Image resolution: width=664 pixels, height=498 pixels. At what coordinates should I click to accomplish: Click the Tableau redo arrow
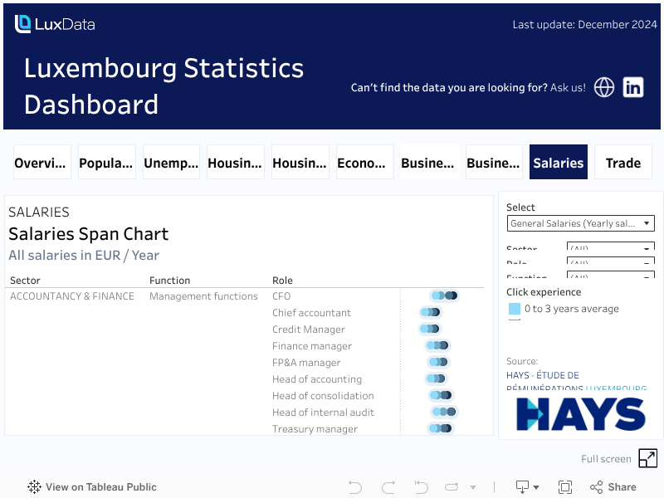(388, 487)
